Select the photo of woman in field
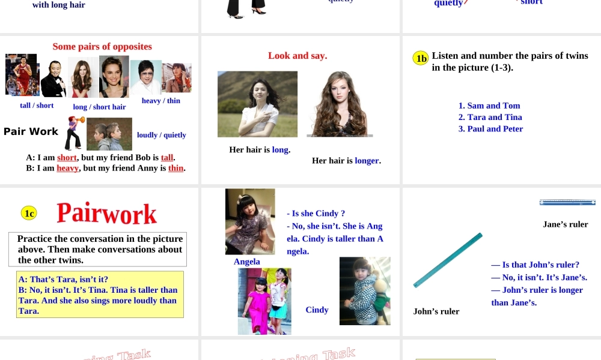This screenshot has height=360, width=601. tap(257, 104)
